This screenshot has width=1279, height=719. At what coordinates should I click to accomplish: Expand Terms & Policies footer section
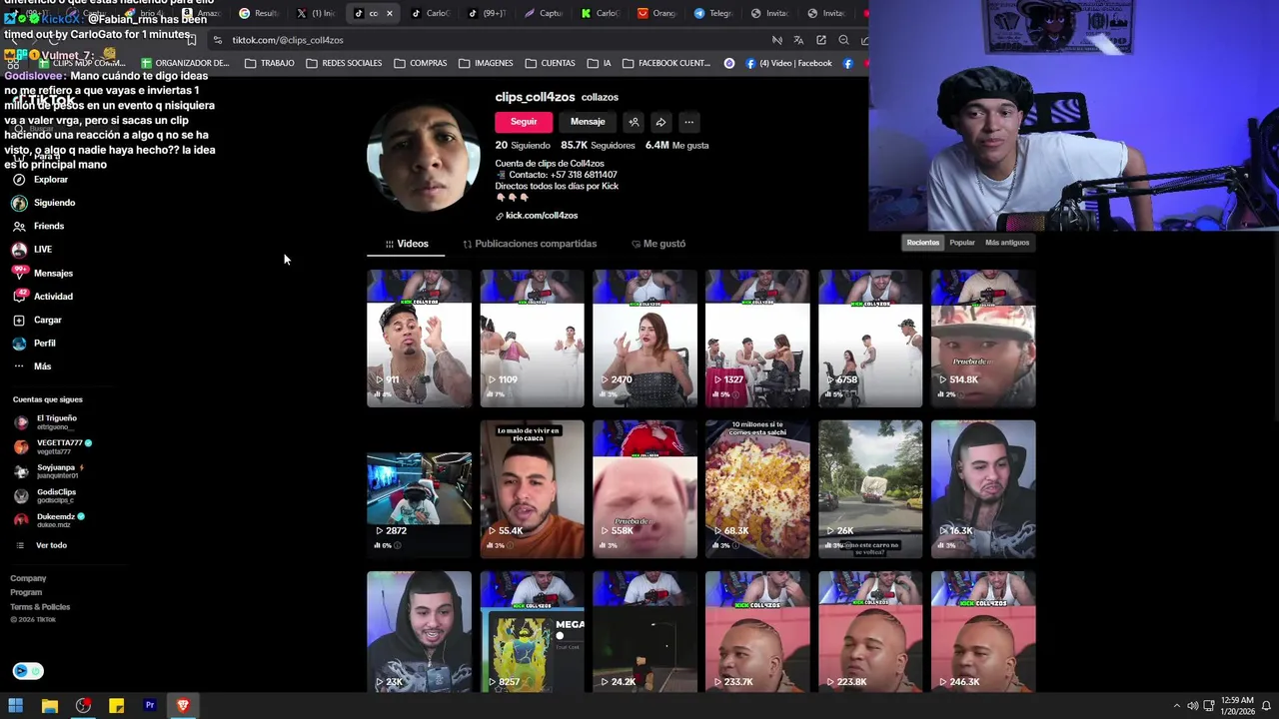(40, 607)
